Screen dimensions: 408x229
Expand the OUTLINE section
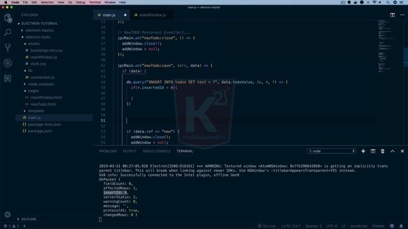[x=27, y=219]
